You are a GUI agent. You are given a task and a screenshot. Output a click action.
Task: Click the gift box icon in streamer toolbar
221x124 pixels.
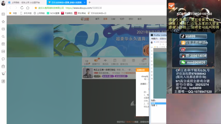tap(133, 61)
